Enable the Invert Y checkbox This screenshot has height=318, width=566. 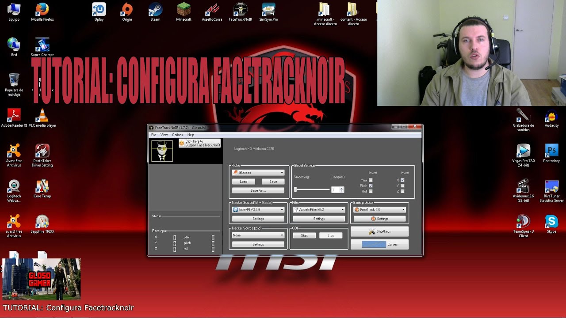[402, 185]
